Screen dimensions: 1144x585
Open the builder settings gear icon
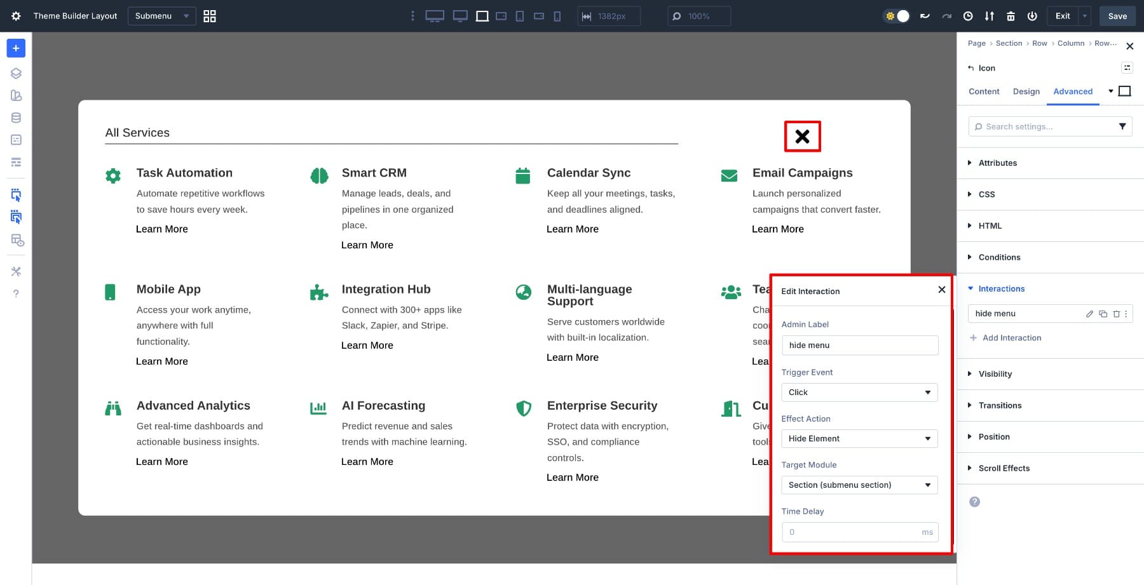[x=16, y=16]
